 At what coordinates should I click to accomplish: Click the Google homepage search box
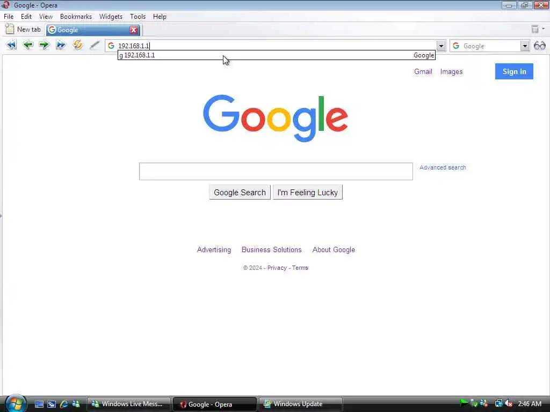276,171
